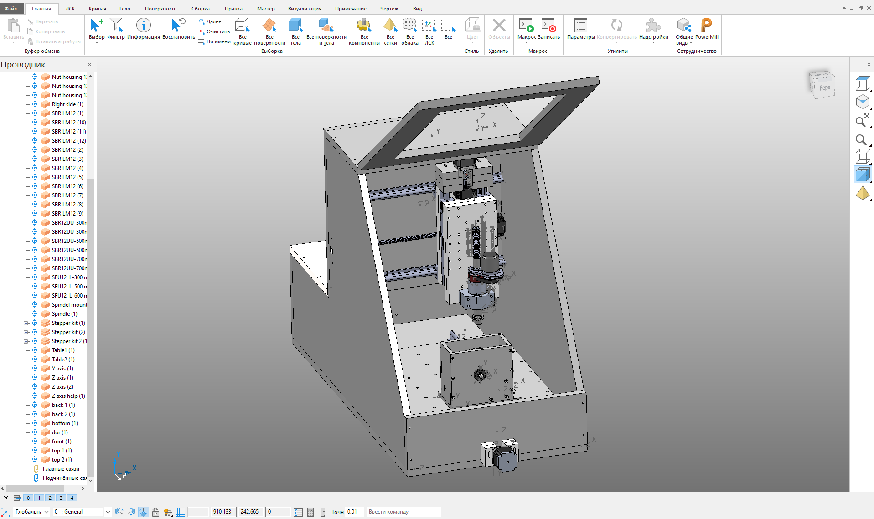The width and height of the screenshot is (874, 519).
Task: Open the Выбор dropdown arrow
Action: tap(97, 43)
